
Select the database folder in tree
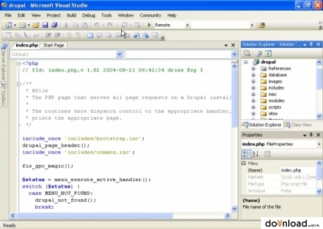tap(278, 75)
